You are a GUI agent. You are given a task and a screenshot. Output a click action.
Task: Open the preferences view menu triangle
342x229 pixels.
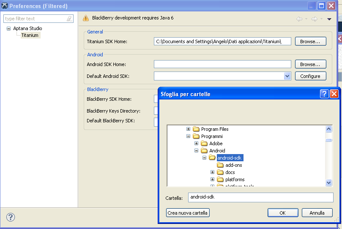click(x=329, y=19)
